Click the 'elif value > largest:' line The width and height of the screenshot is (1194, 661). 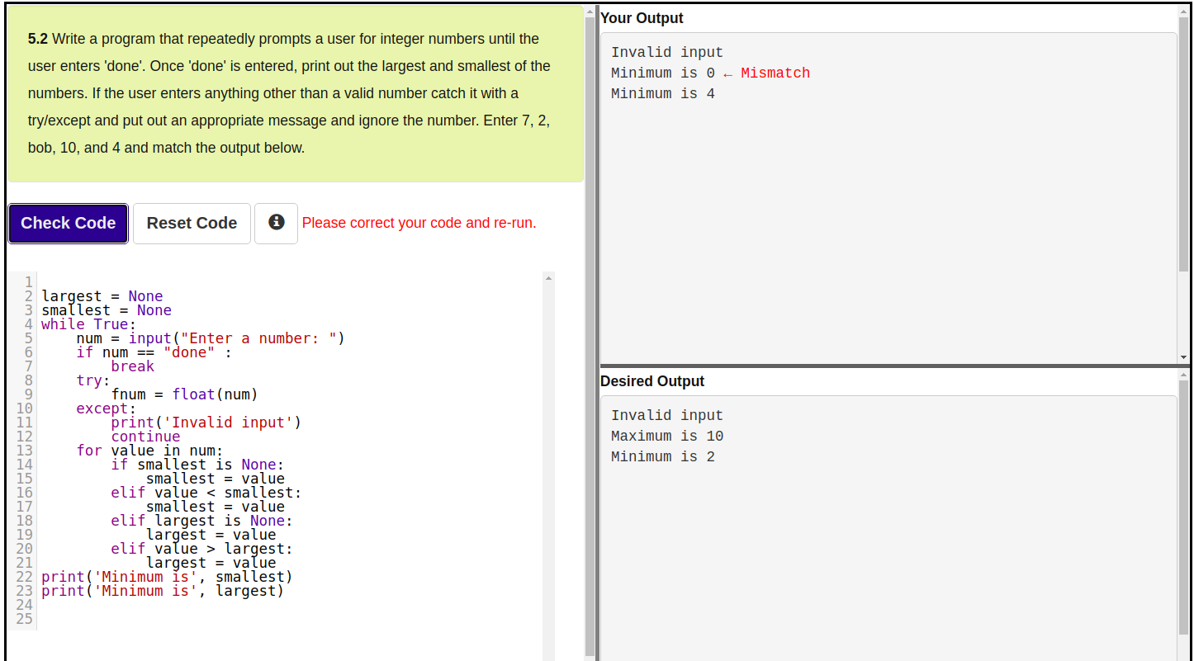(202, 549)
